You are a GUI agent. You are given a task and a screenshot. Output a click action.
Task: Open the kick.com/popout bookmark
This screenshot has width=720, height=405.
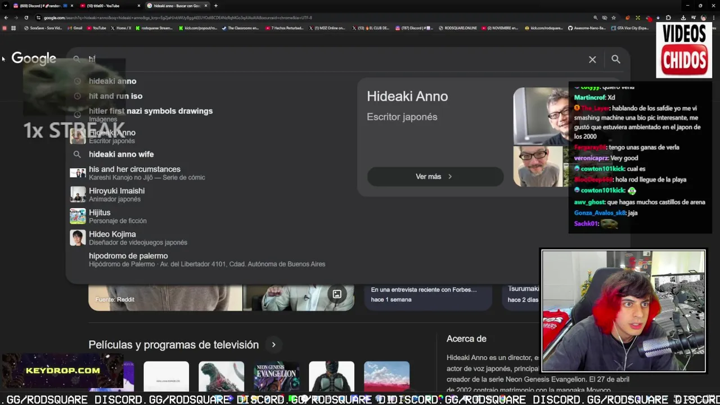click(x=198, y=28)
